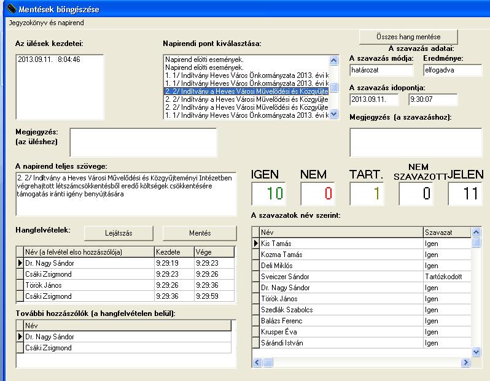Screen dimensions: 490x381
Task: Click the full agenda text box
Action: (126, 194)
